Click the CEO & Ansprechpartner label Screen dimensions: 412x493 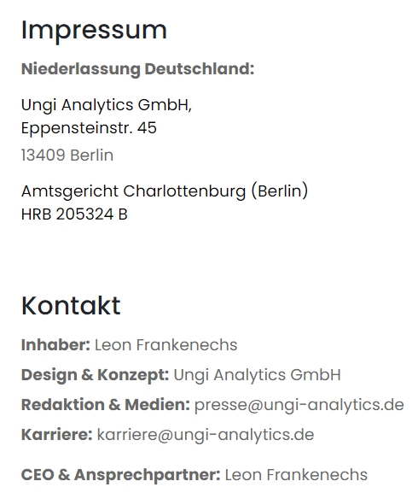coord(121,475)
